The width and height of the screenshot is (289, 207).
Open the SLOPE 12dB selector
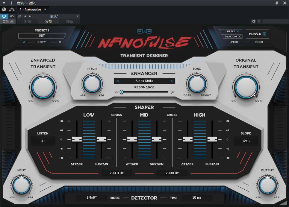click(246, 141)
